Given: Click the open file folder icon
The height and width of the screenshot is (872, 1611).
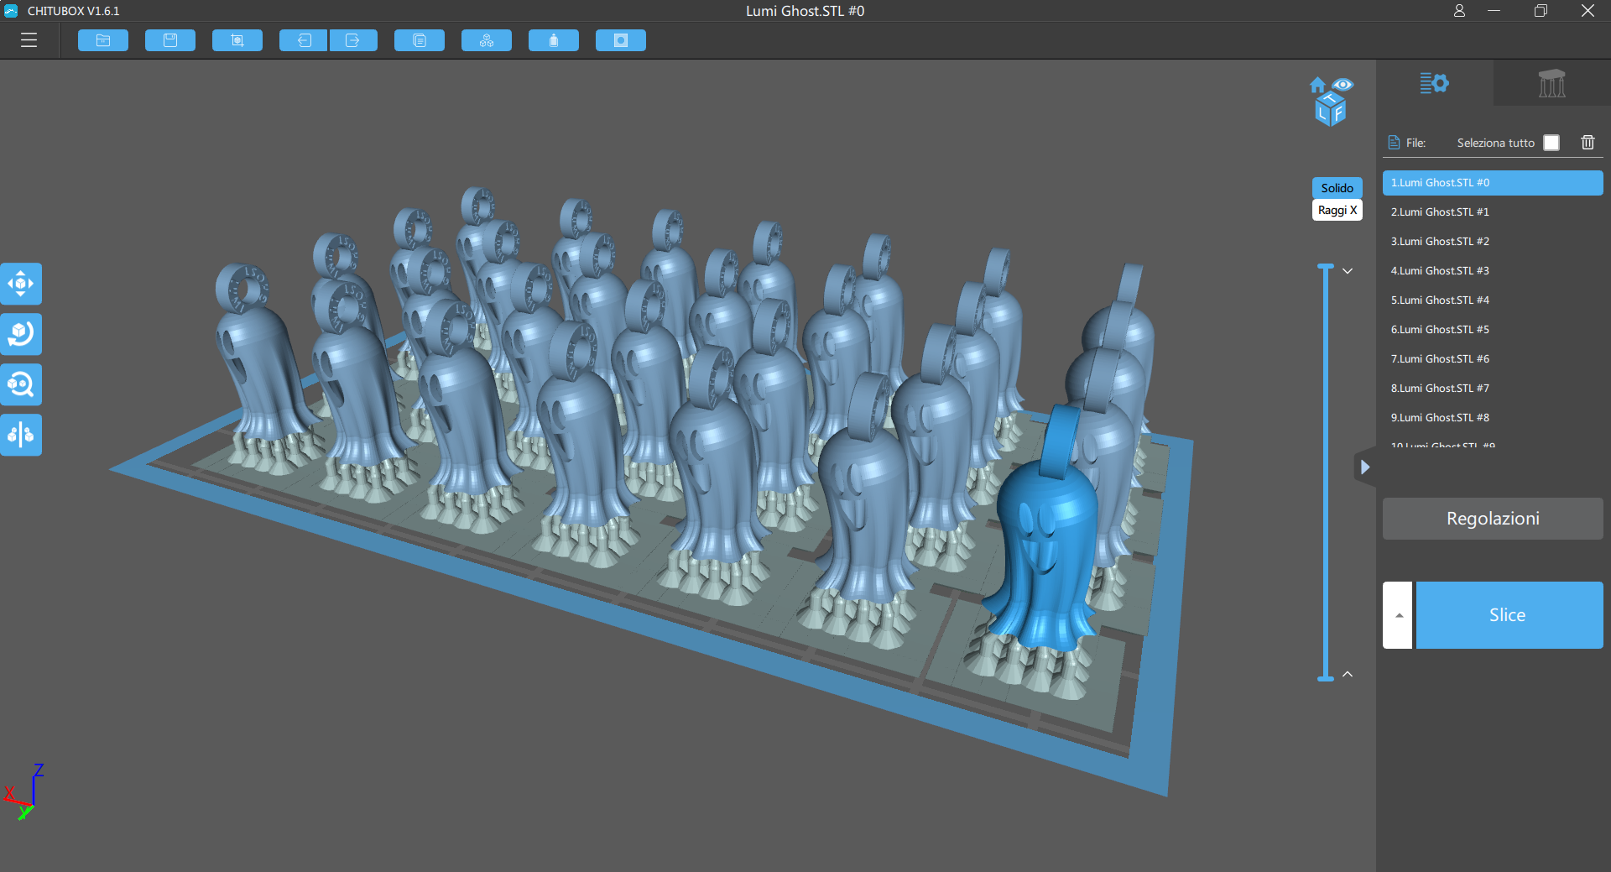Looking at the screenshot, I should (103, 40).
